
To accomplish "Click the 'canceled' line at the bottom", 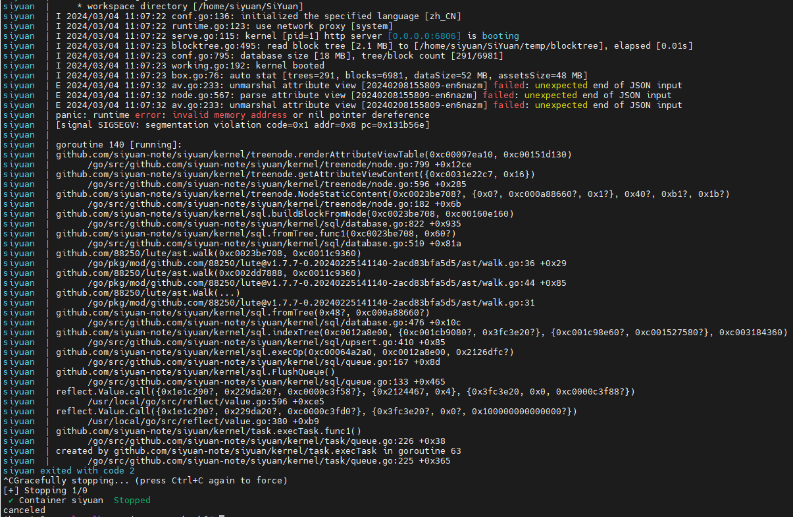I will [x=24, y=510].
